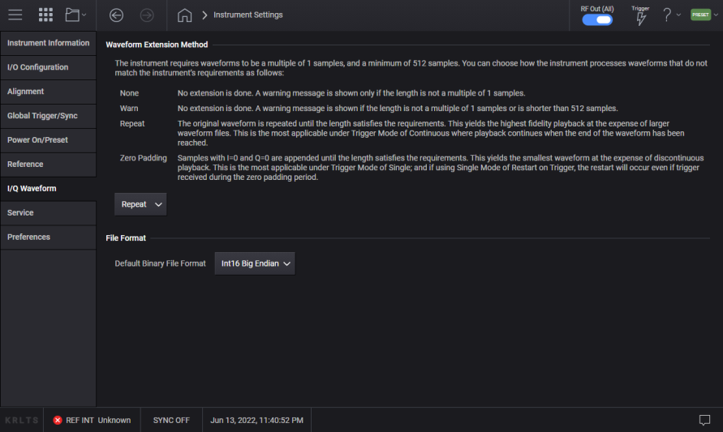This screenshot has width=723, height=432.
Task: Click the home icon
Action: tap(184, 15)
